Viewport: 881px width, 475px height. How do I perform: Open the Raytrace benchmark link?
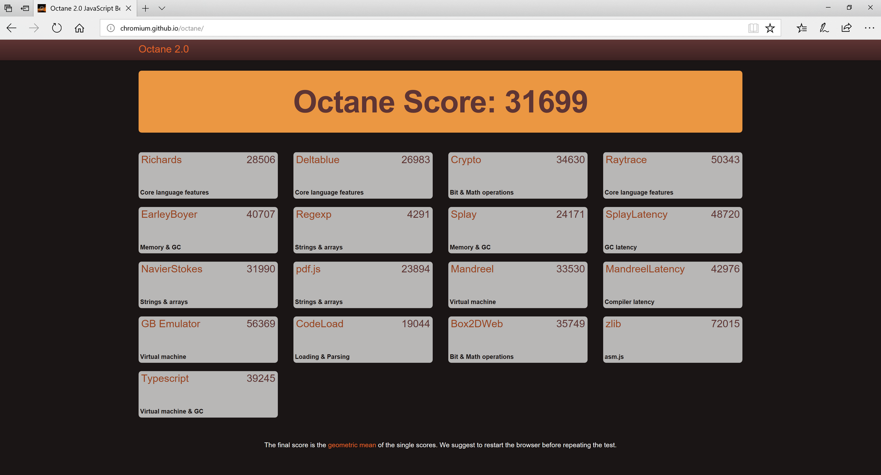coord(626,160)
